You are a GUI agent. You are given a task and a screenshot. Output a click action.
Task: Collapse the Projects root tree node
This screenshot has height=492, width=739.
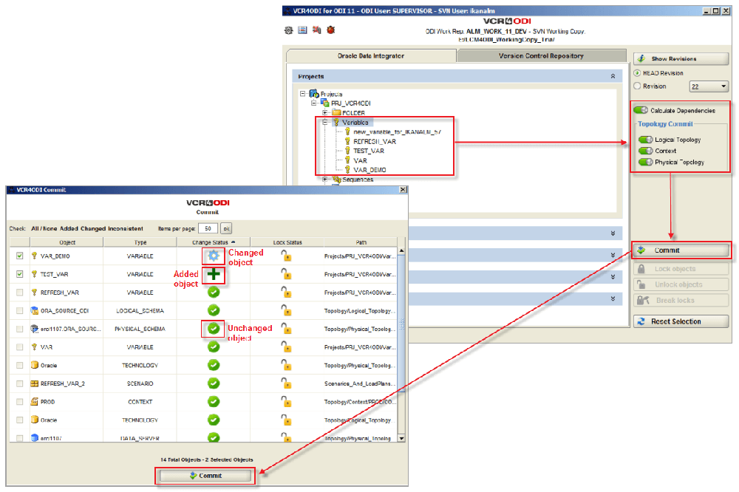[x=302, y=94]
